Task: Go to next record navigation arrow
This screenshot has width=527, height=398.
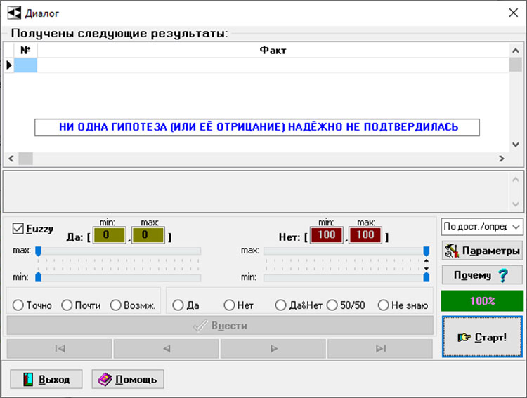Action: tap(273, 348)
